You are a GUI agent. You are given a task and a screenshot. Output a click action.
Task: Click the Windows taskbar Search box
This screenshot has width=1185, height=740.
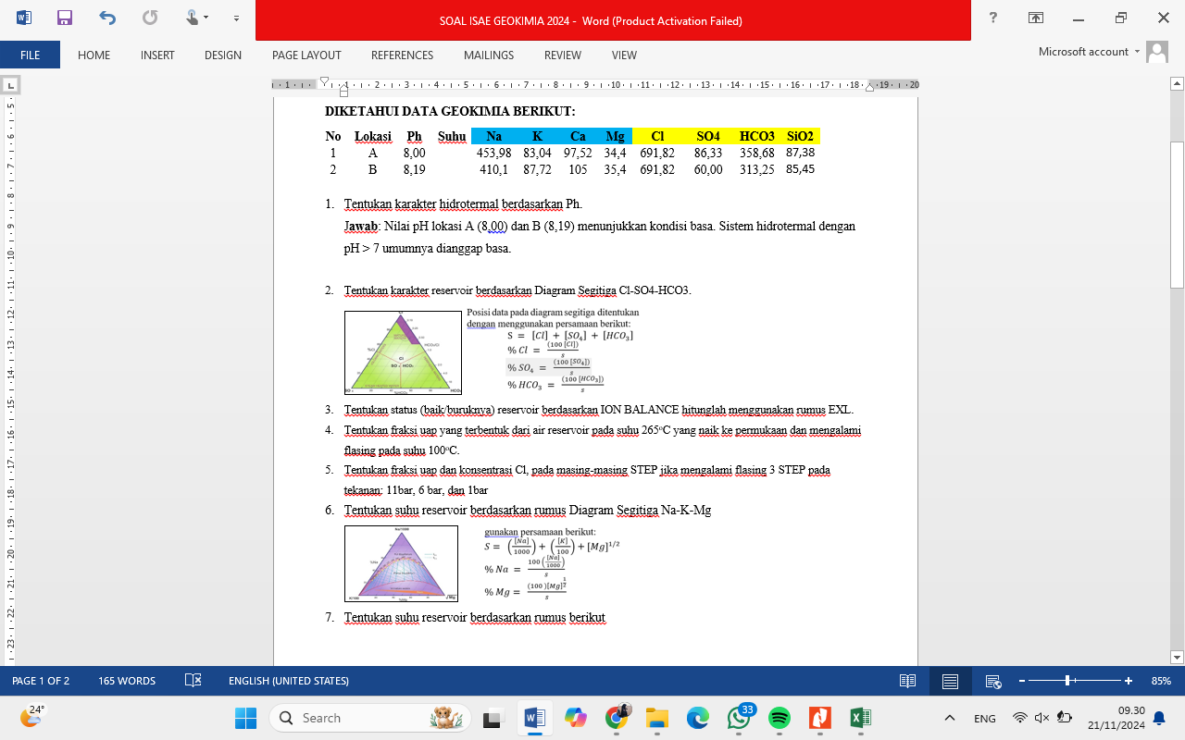coord(370,718)
